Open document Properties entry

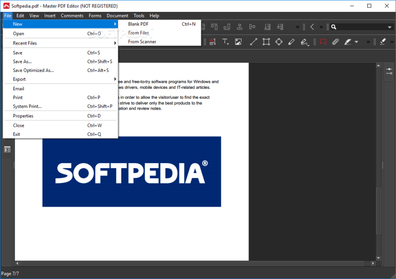coord(60,116)
